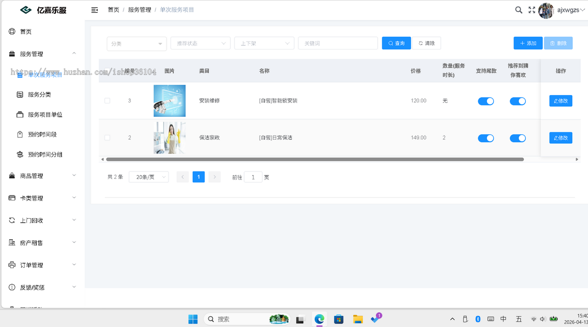Expand the 反馈/奖惩 menu chevron
Screen dimensions: 588x327
click(x=74, y=287)
